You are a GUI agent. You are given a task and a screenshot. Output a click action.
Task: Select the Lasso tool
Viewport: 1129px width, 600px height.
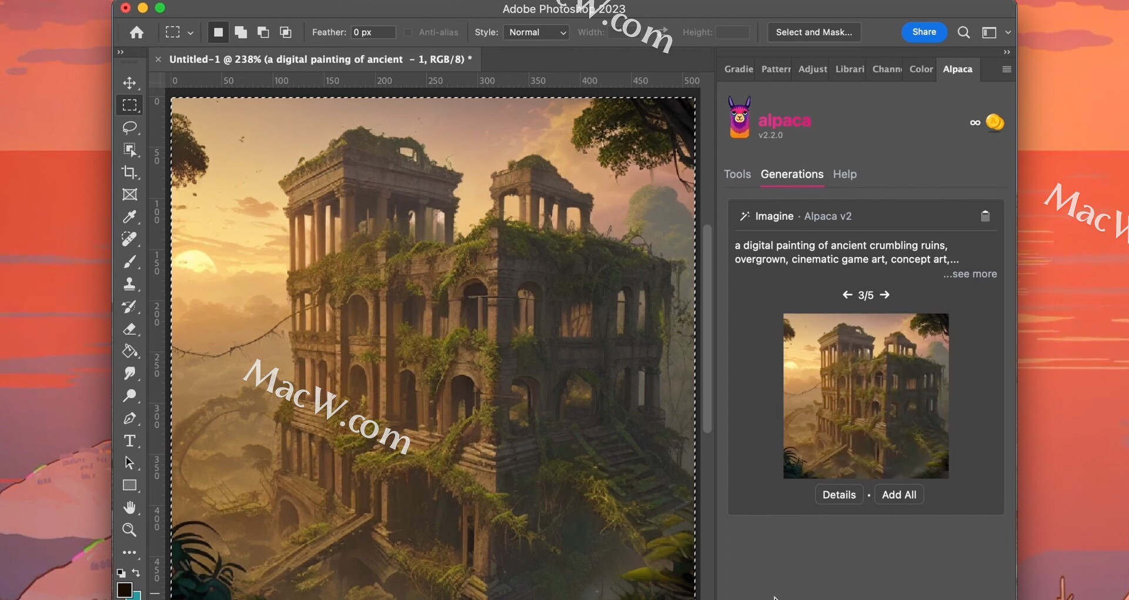[x=129, y=128]
